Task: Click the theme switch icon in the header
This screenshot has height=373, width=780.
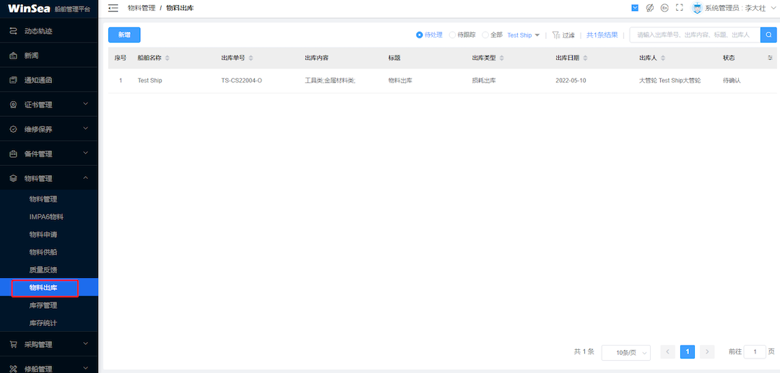Action: (650, 8)
